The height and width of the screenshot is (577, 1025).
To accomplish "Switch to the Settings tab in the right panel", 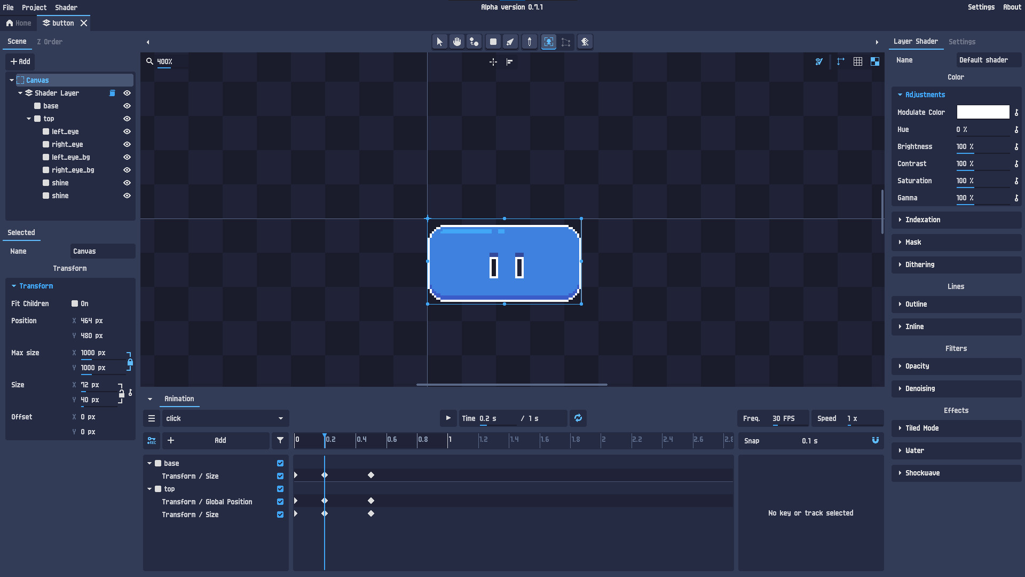I will [962, 42].
